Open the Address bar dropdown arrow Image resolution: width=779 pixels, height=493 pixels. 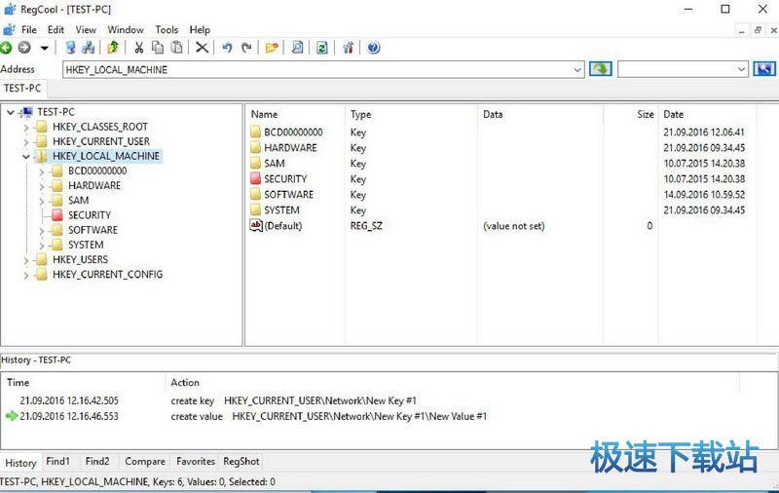pyautogui.click(x=577, y=69)
